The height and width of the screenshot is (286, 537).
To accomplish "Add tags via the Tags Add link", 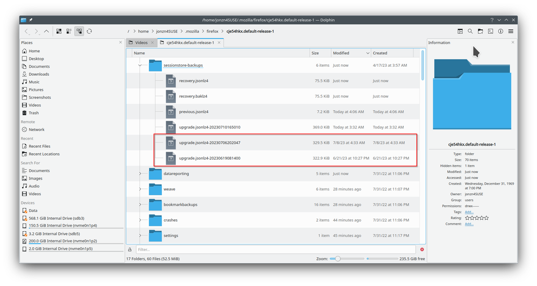I will point(469,212).
